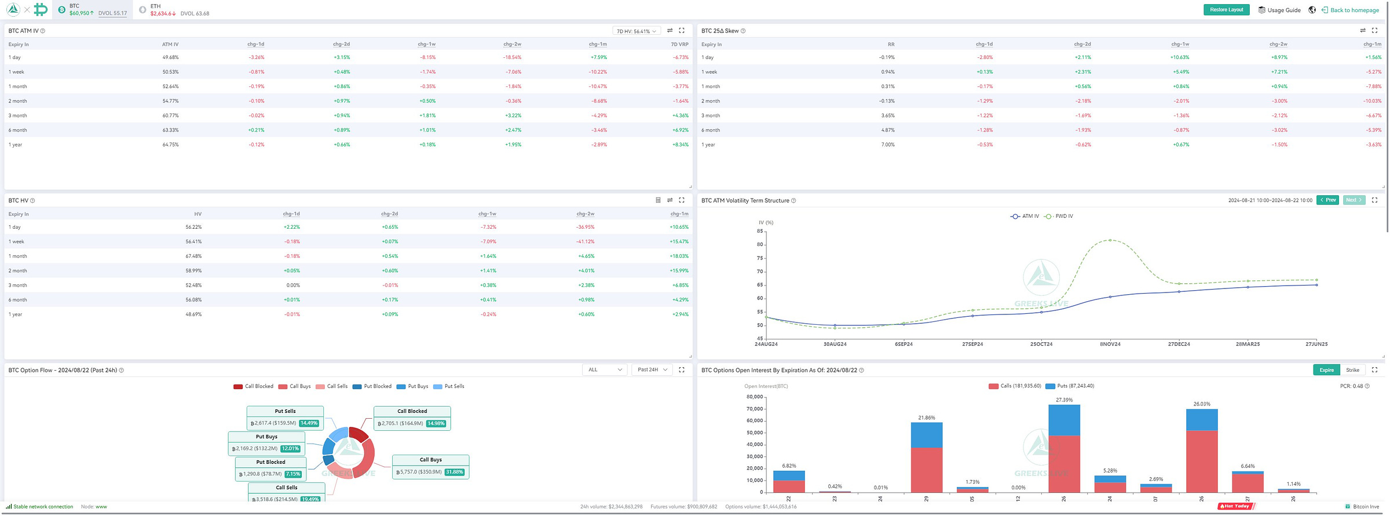The height and width of the screenshot is (516, 1390).
Task: Click the 8NOV24 FWD IV peak point
Action: (x=1110, y=240)
